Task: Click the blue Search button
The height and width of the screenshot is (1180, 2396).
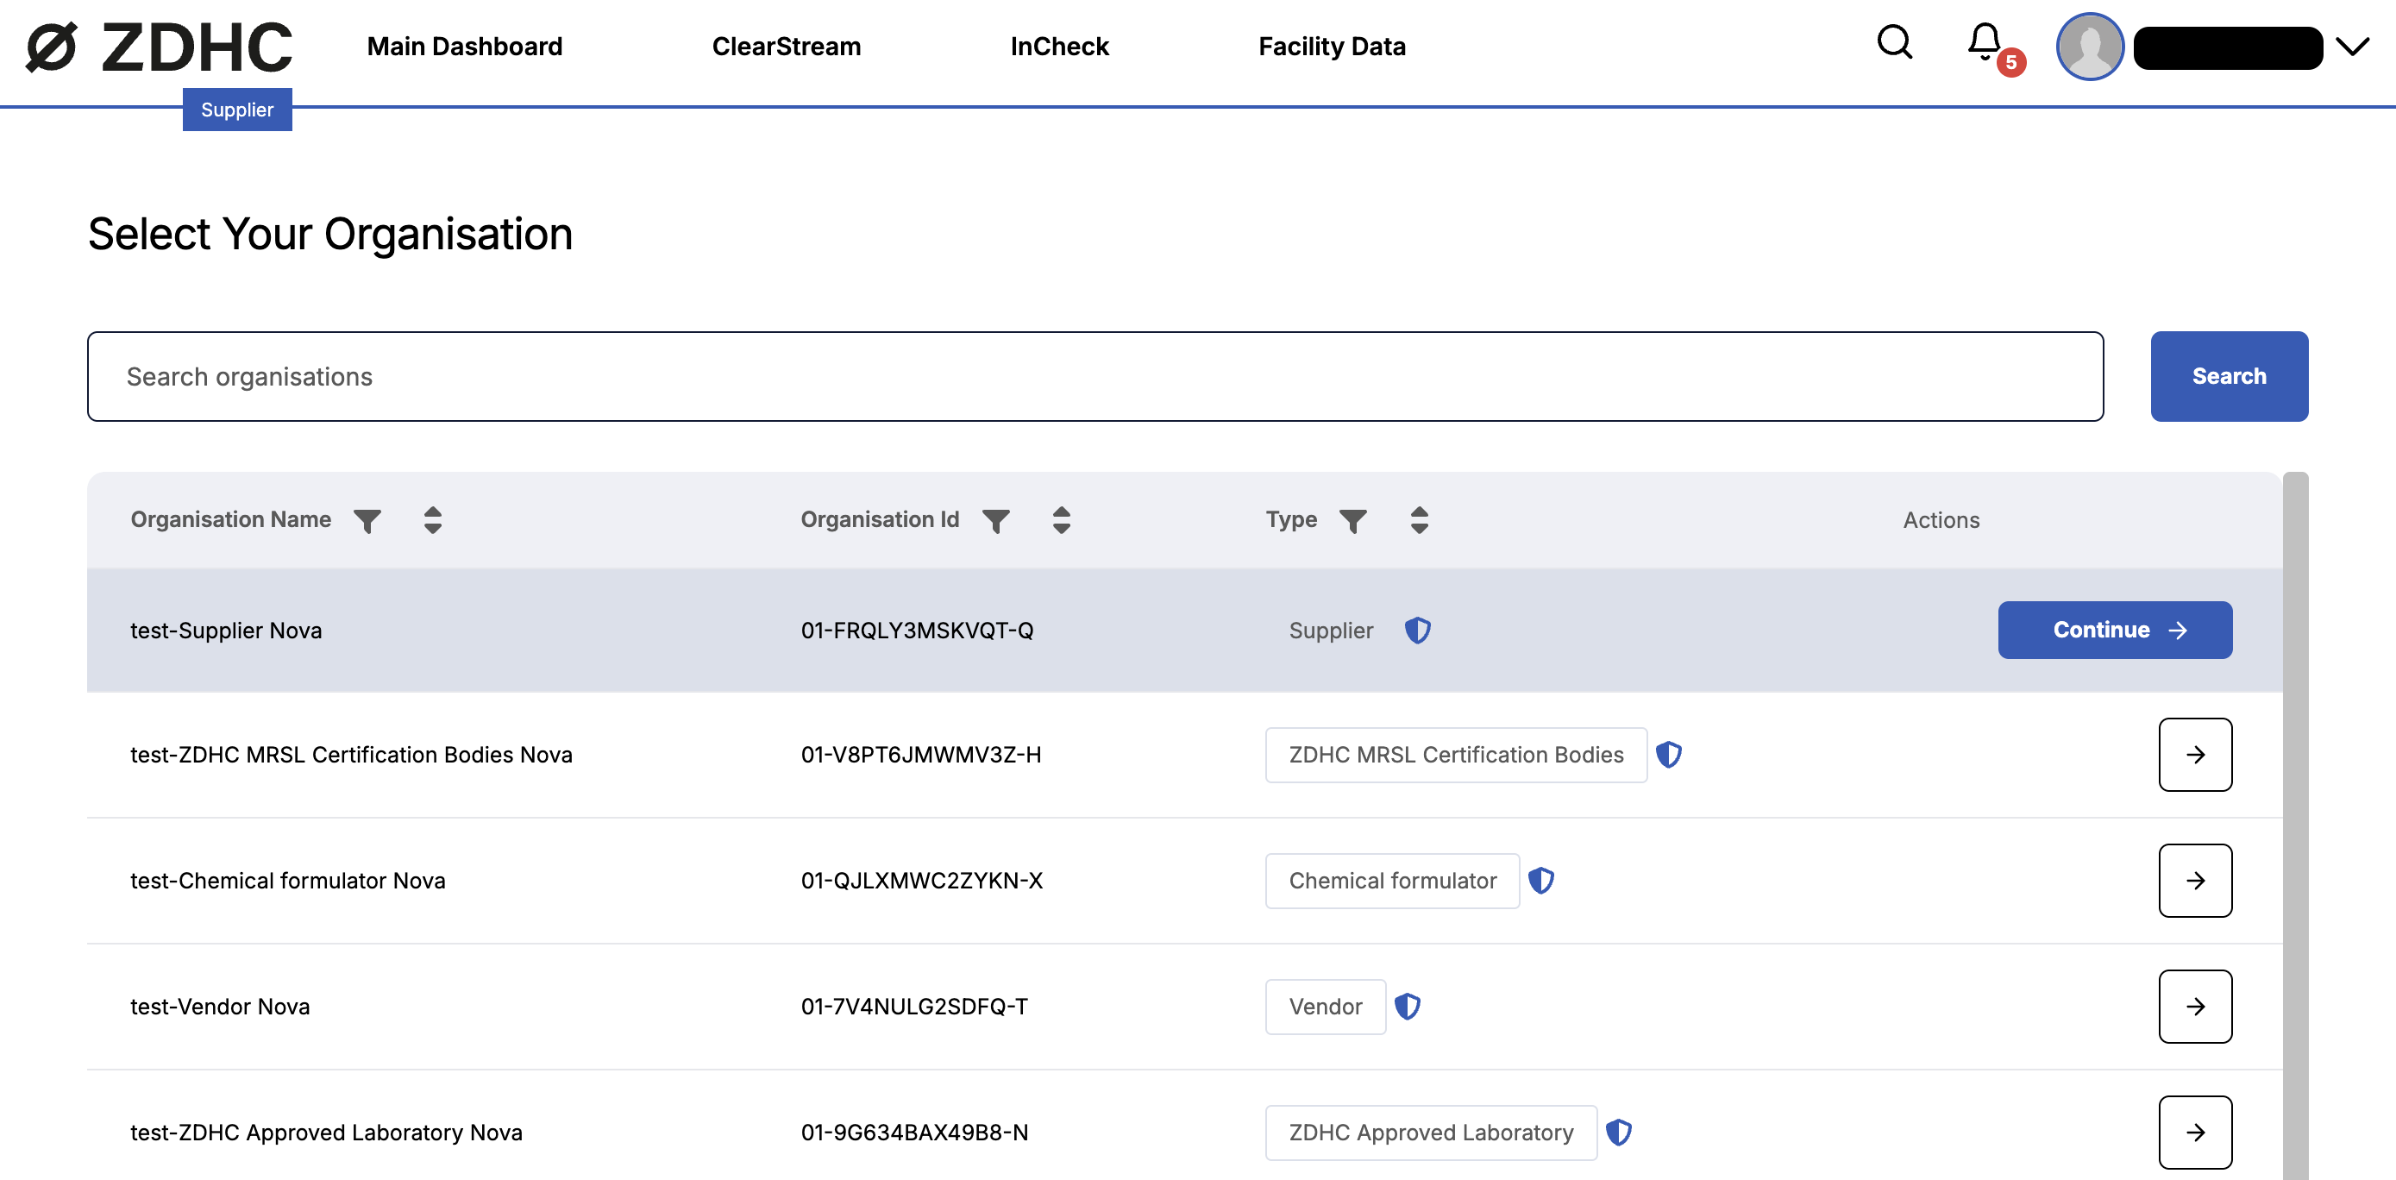Action: coord(2229,377)
